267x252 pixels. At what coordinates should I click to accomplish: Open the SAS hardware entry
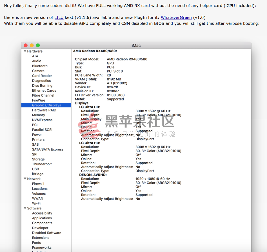coord(35,144)
